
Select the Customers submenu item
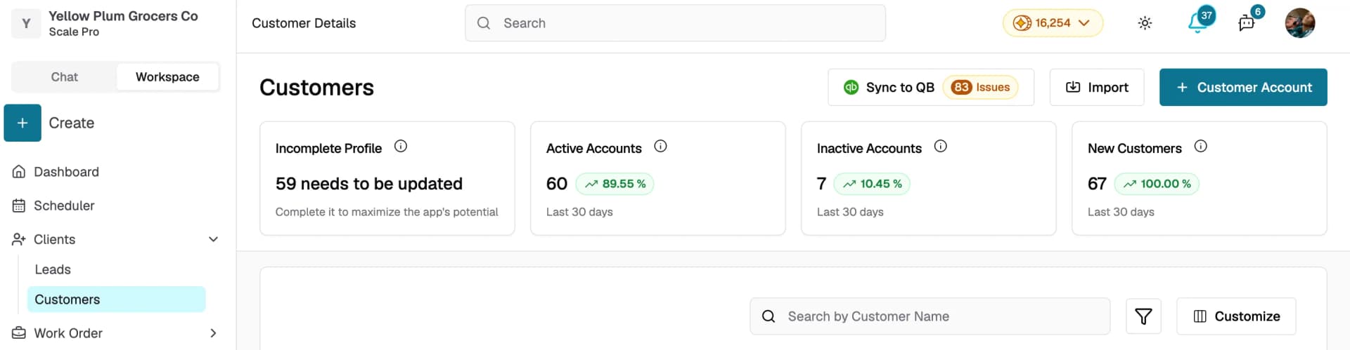[116, 299]
